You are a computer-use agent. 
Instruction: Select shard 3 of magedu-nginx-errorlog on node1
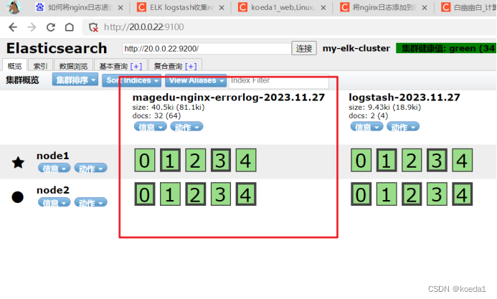221,161
